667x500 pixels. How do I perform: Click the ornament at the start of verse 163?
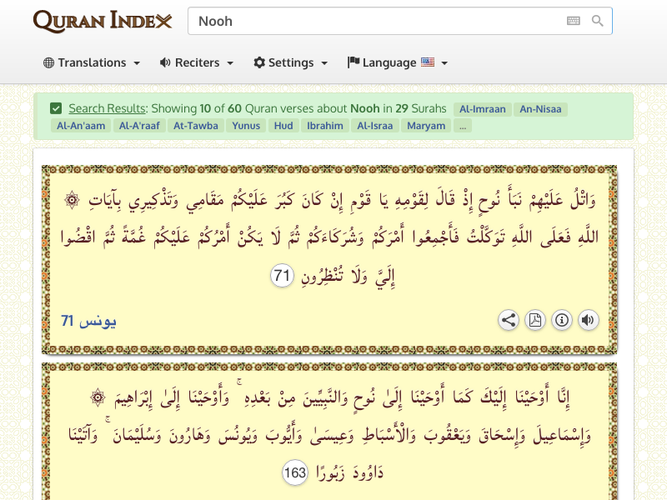click(x=98, y=397)
